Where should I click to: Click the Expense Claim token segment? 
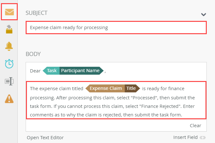pos(106,88)
